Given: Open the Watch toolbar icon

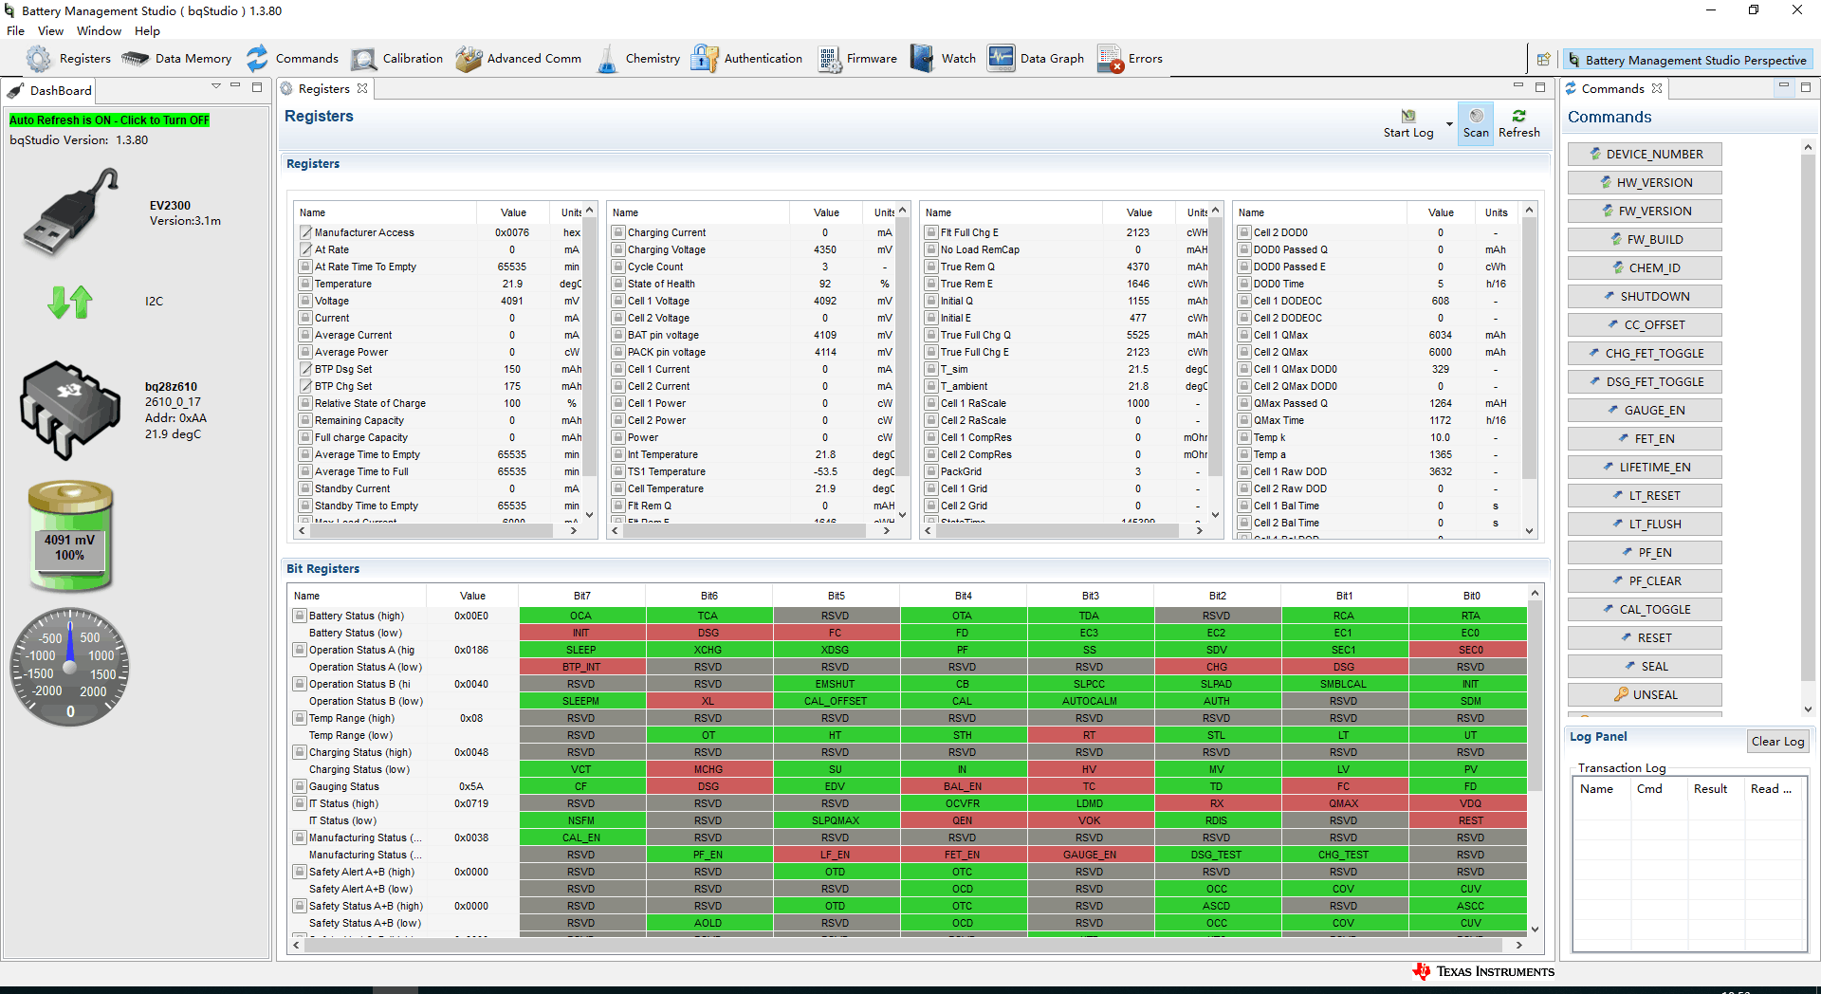Looking at the screenshot, I should point(922,59).
